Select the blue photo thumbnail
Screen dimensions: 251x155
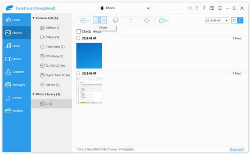click(89, 56)
